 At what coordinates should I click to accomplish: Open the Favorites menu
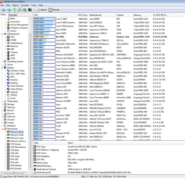(25, 5)
